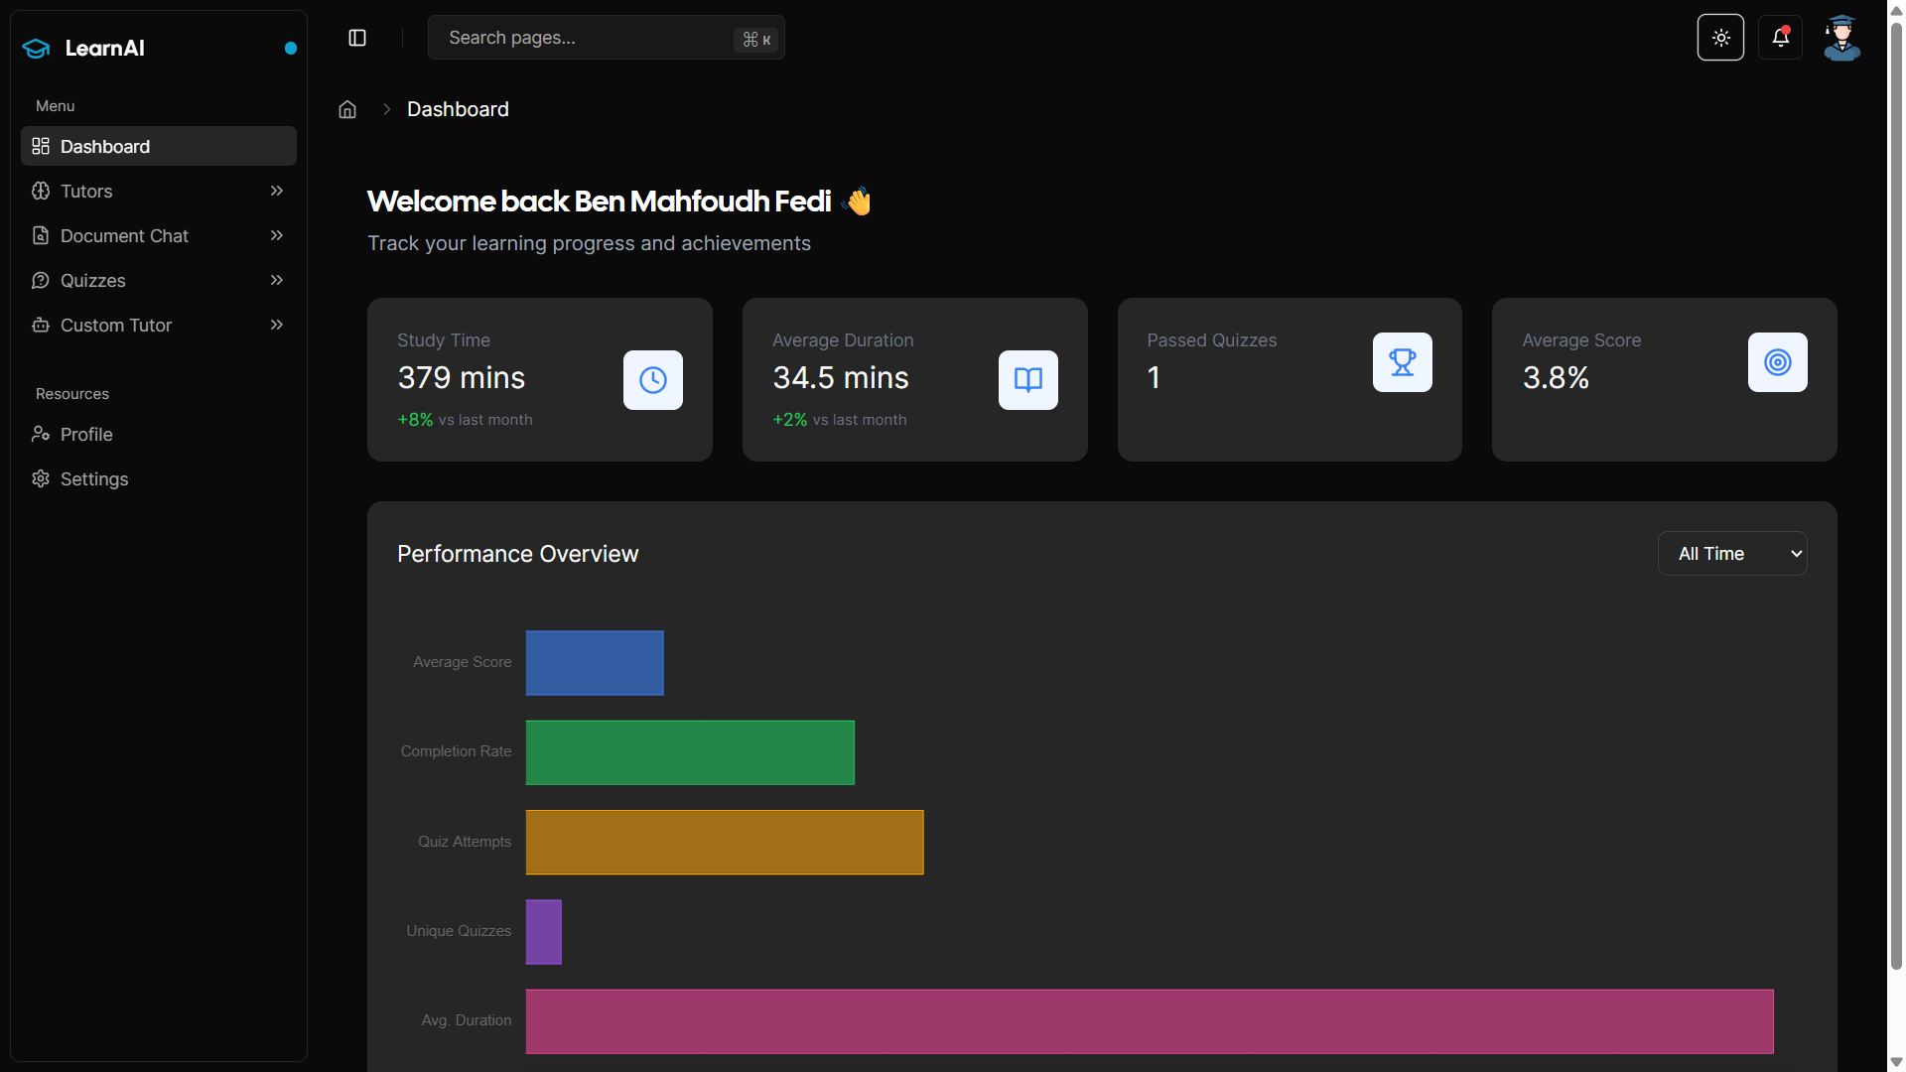The image size is (1906, 1072).
Task: Click the Passed Quizzes trophy icon
Action: tap(1402, 362)
